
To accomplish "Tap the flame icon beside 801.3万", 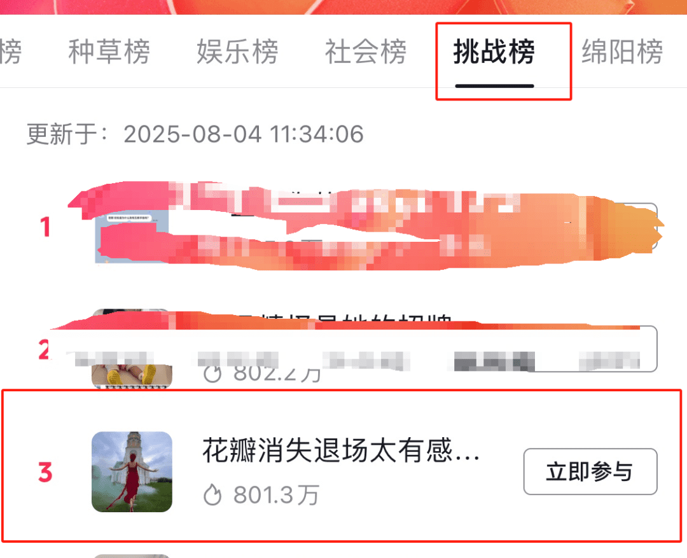I will 212,495.
